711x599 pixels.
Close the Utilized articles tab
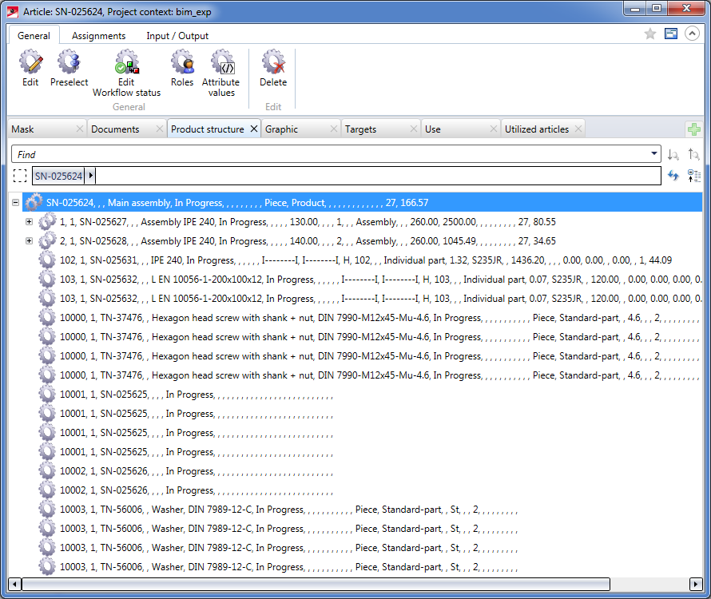(x=578, y=129)
